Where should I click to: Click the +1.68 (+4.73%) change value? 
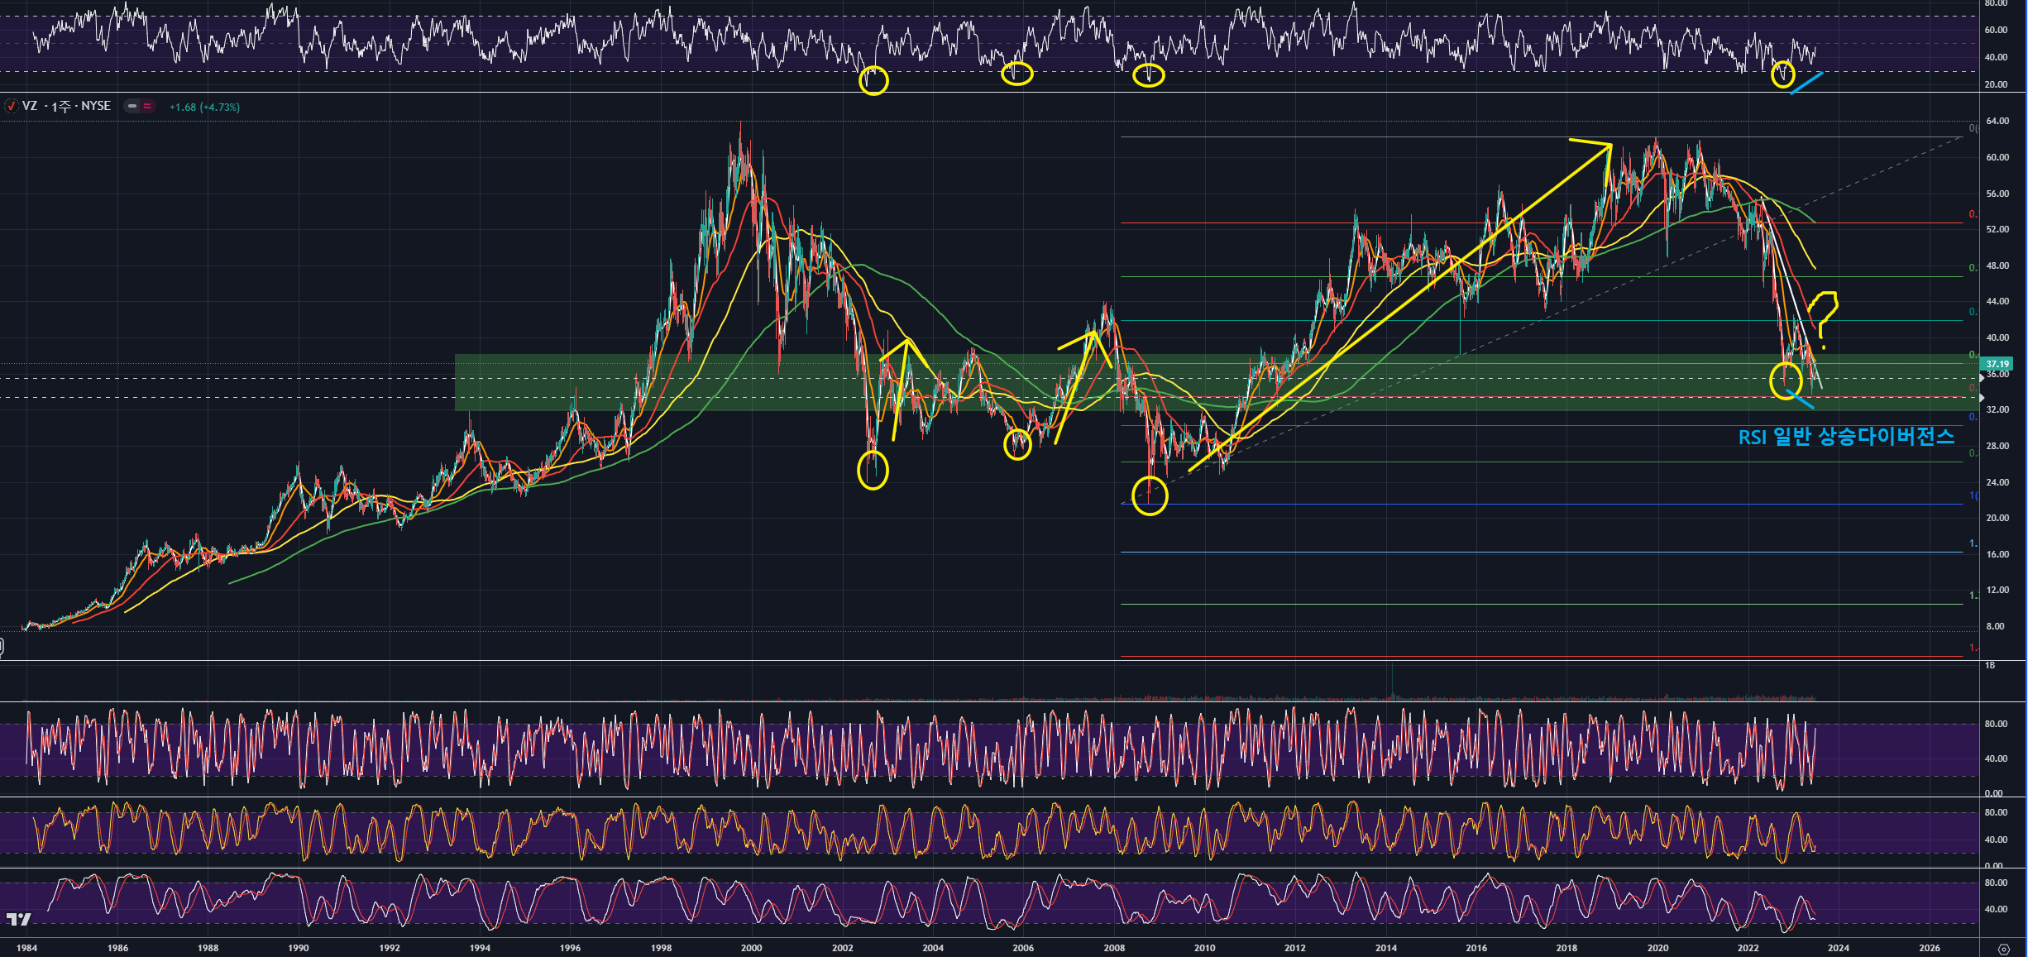[204, 107]
